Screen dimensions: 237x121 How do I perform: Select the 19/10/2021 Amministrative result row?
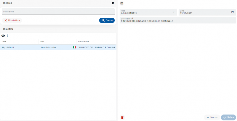point(58,47)
